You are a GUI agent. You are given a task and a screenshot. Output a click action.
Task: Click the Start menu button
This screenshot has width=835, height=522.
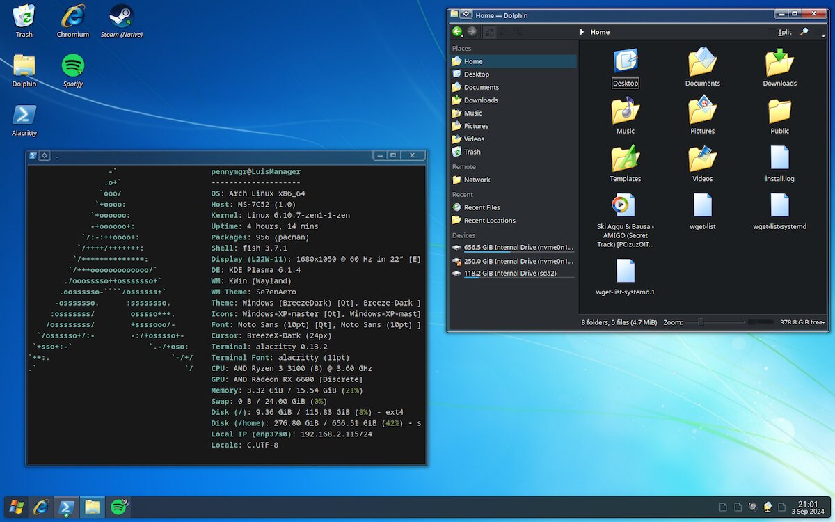pyautogui.click(x=17, y=507)
